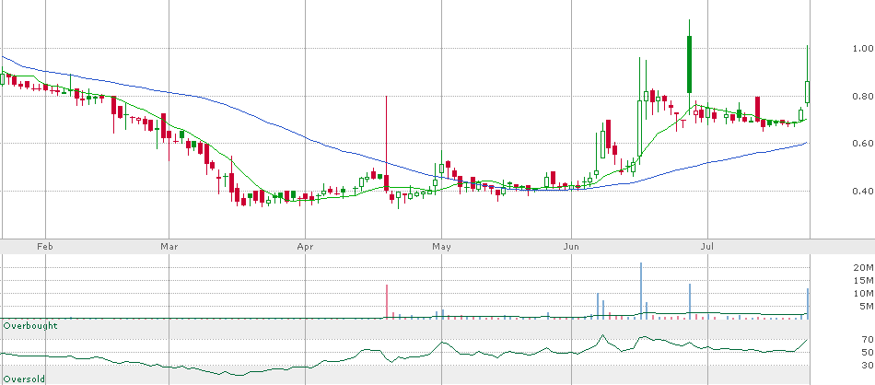
Task: Click the 'May' month label on the time axis
Action: pyautogui.click(x=441, y=247)
